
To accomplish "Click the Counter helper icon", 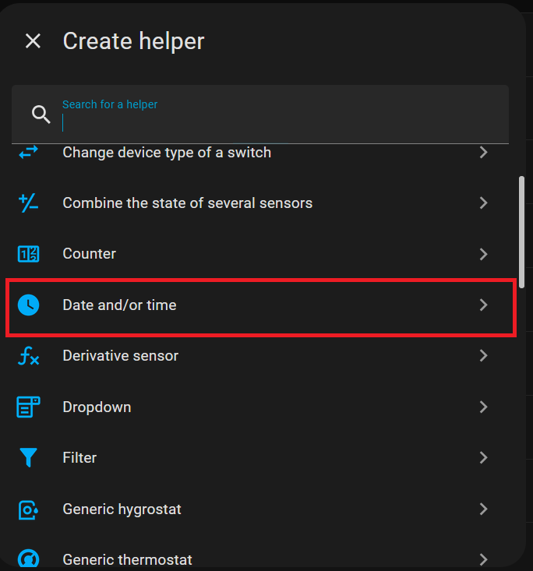I will (x=29, y=254).
